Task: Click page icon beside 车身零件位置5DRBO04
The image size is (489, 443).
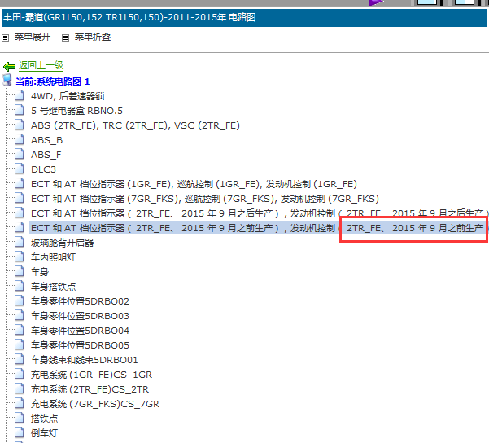Action: coord(20,330)
